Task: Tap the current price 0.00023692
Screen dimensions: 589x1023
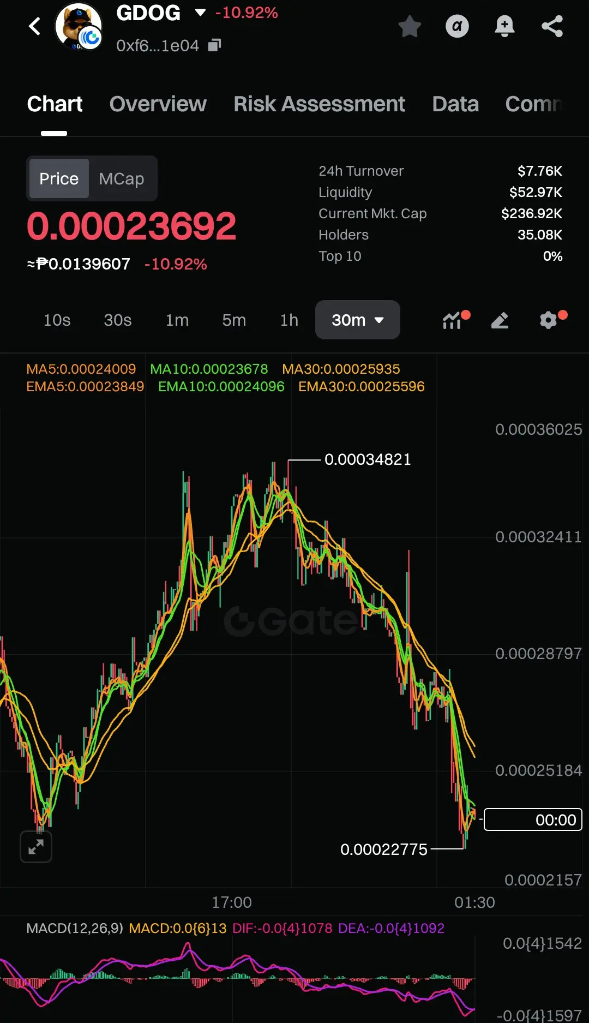Action: [131, 226]
